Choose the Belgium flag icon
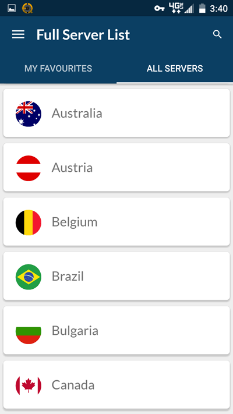This screenshot has width=233, height=414. 29,222
